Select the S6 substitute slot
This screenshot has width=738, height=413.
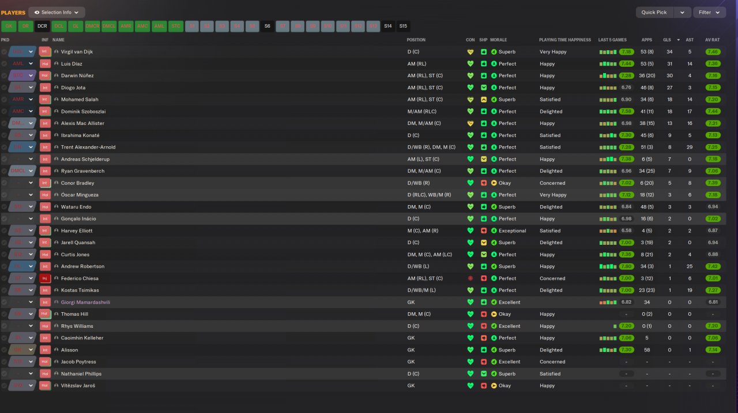(x=267, y=26)
